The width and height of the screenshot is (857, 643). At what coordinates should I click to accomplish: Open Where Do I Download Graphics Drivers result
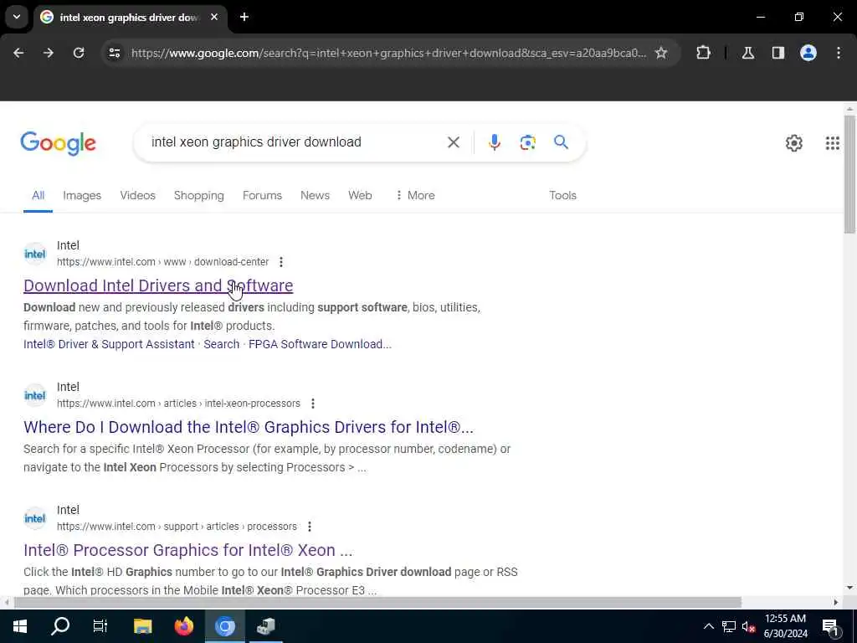coord(248,427)
